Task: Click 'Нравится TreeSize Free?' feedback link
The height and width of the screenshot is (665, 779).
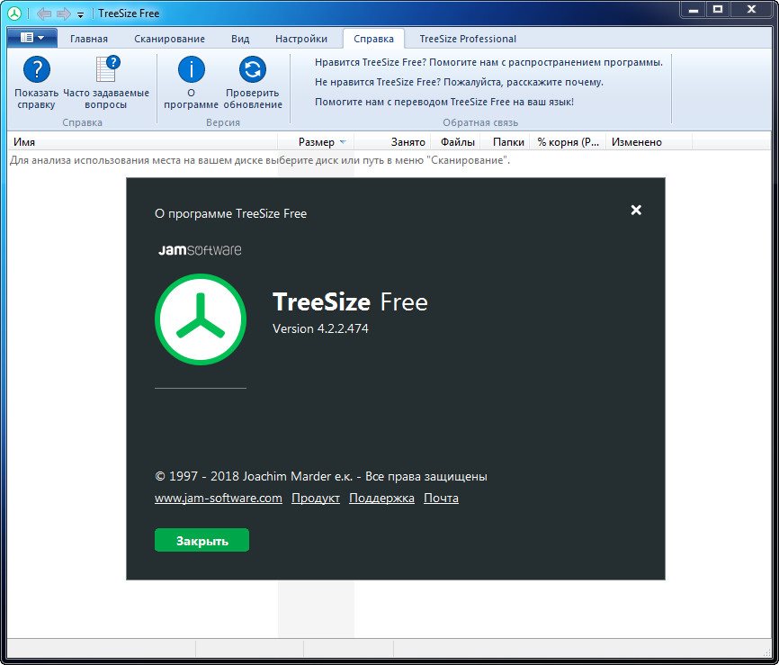Action: click(x=488, y=63)
